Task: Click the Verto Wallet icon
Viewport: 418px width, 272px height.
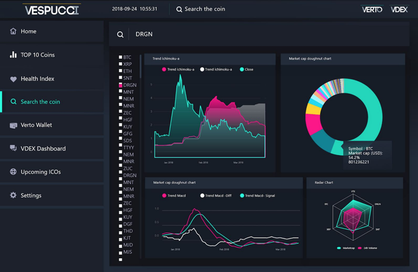Action: pos(13,125)
